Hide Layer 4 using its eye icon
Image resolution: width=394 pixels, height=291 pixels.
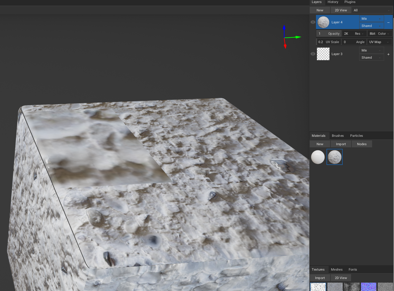click(313, 22)
